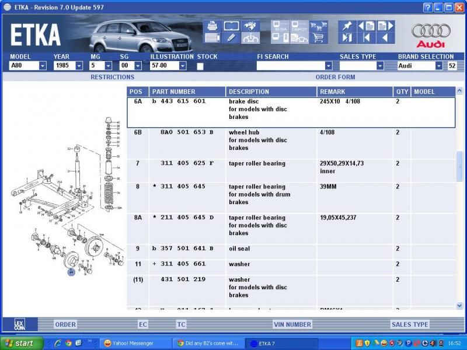467x350 pixels.
Task: Open the single shopping cart icon
Action: (318, 38)
